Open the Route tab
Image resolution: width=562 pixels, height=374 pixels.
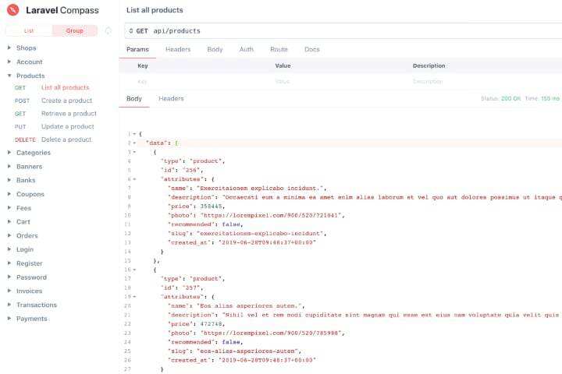tap(279, 49)
